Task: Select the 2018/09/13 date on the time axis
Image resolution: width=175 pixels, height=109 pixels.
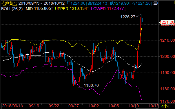Action: [x=12, y=106]
